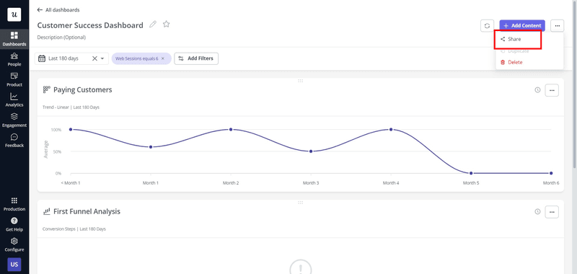Click the First Funnel Analysis title

(87, 211)
